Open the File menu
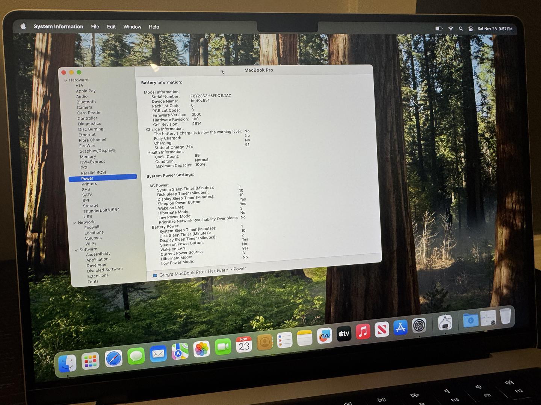541x405 pixels. coord(95,27)
